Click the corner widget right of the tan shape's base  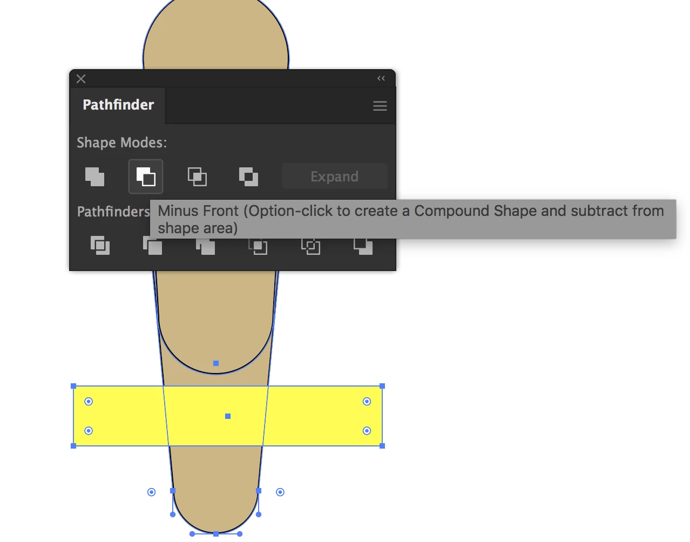(280, 492)
